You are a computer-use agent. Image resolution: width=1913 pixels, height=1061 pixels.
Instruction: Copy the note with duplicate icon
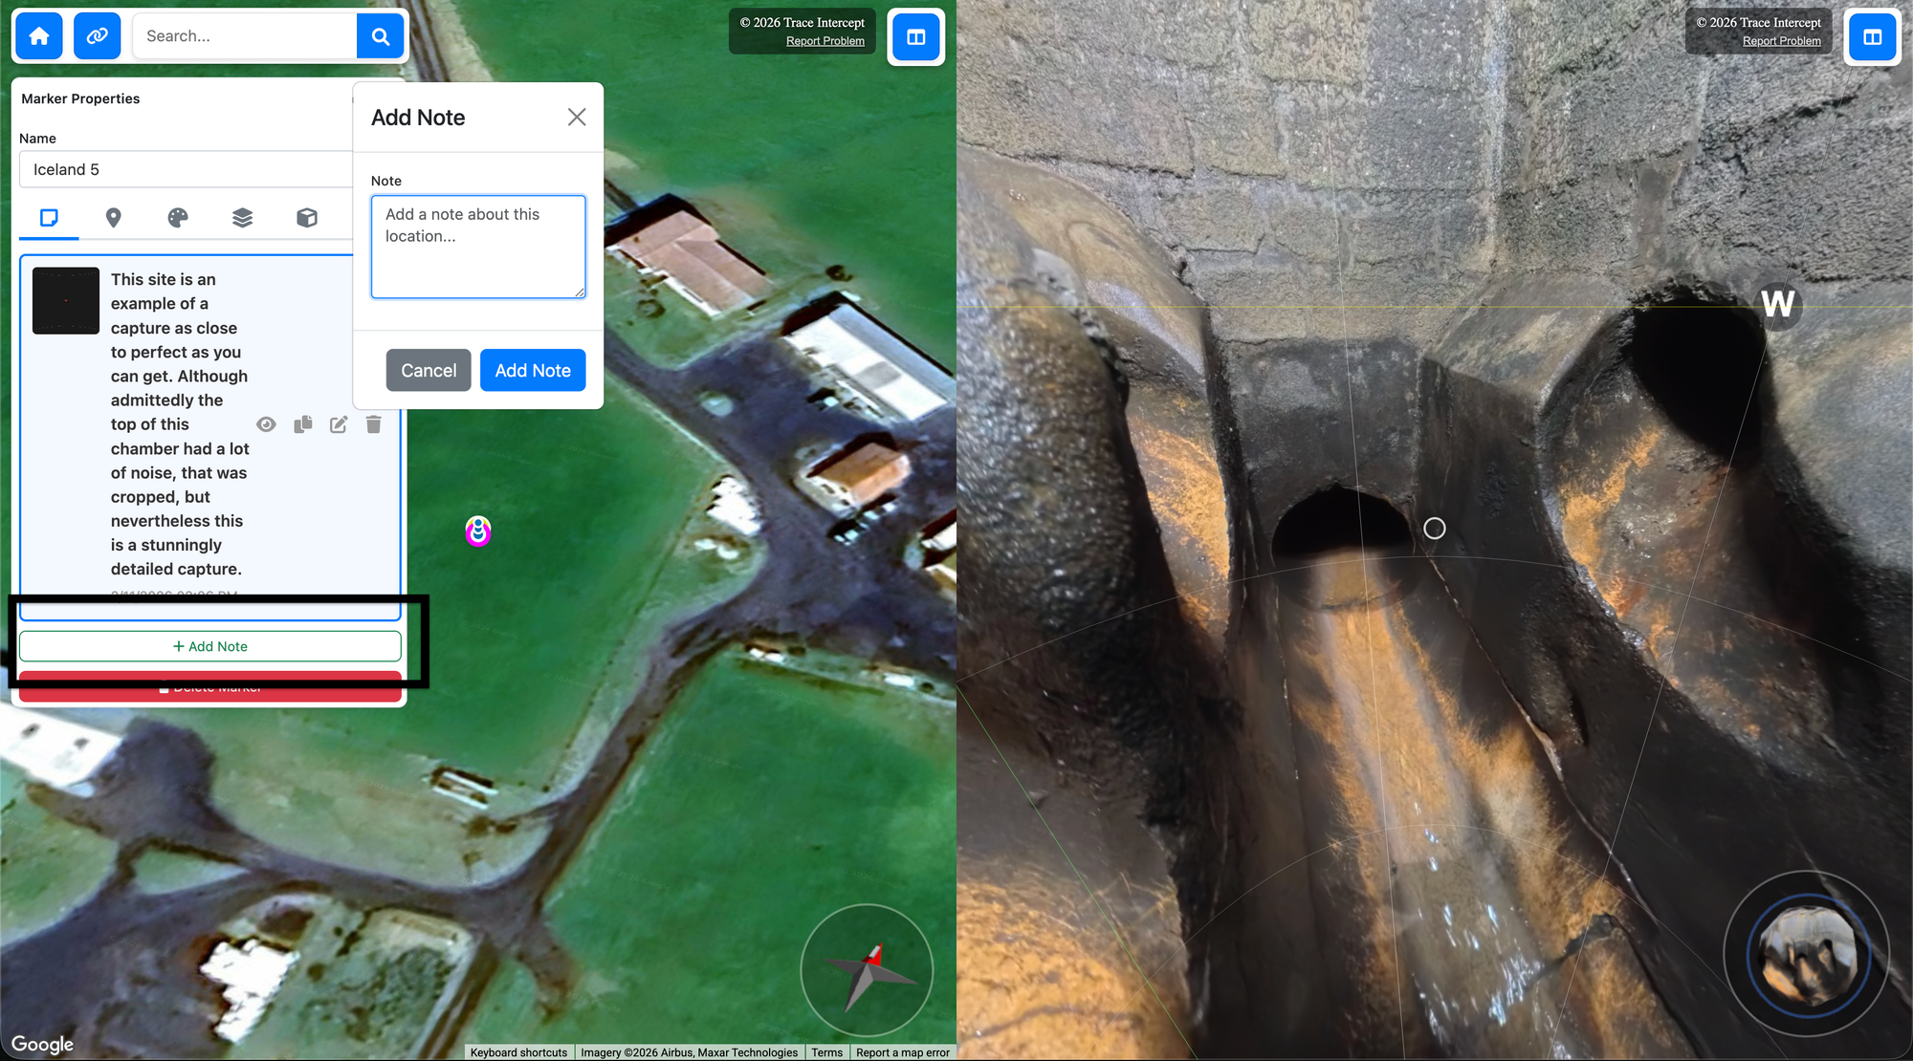point(303,424)
